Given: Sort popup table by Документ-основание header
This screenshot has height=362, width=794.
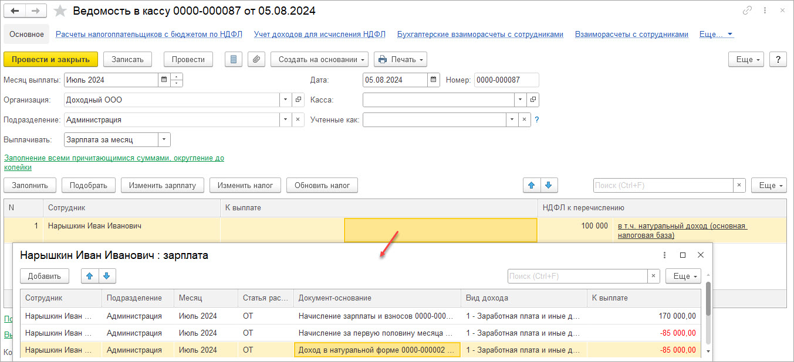Looking at the screenshot, I should [377, 298].
